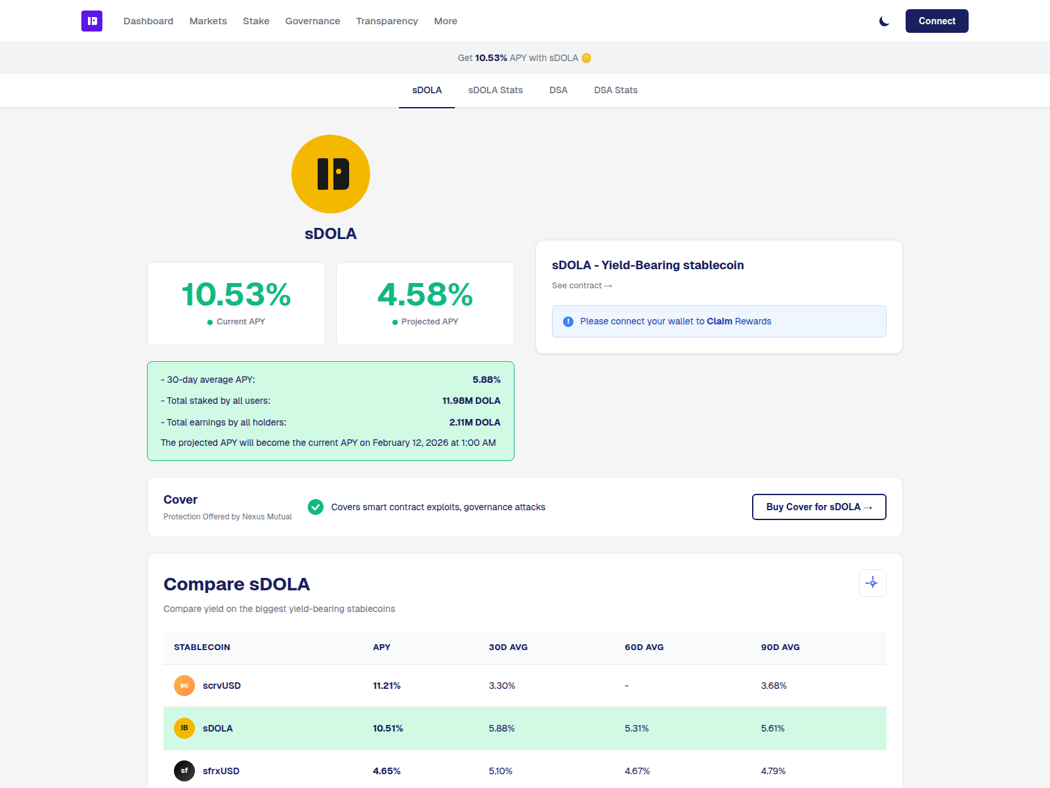This screenshot has width=1050, height=788.
Task: Click the 60D AVG column header
Action: click(644, 647)
